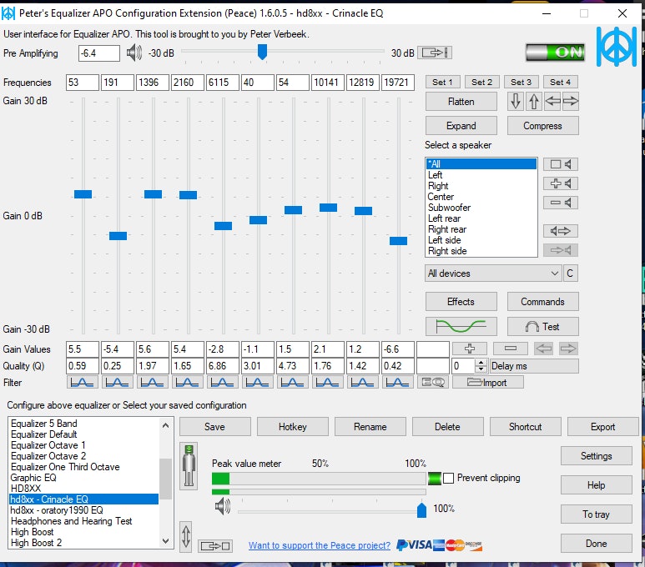
Task: Open the Peace project support link
Action: tap(320, 545)
